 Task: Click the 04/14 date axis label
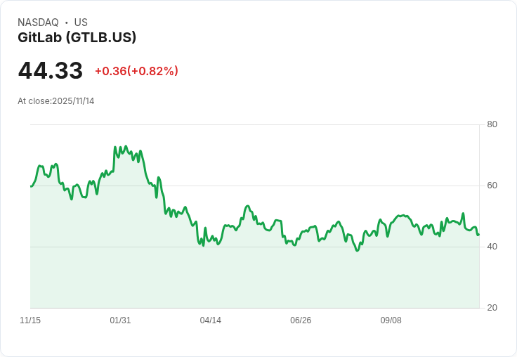click(210, 320)
